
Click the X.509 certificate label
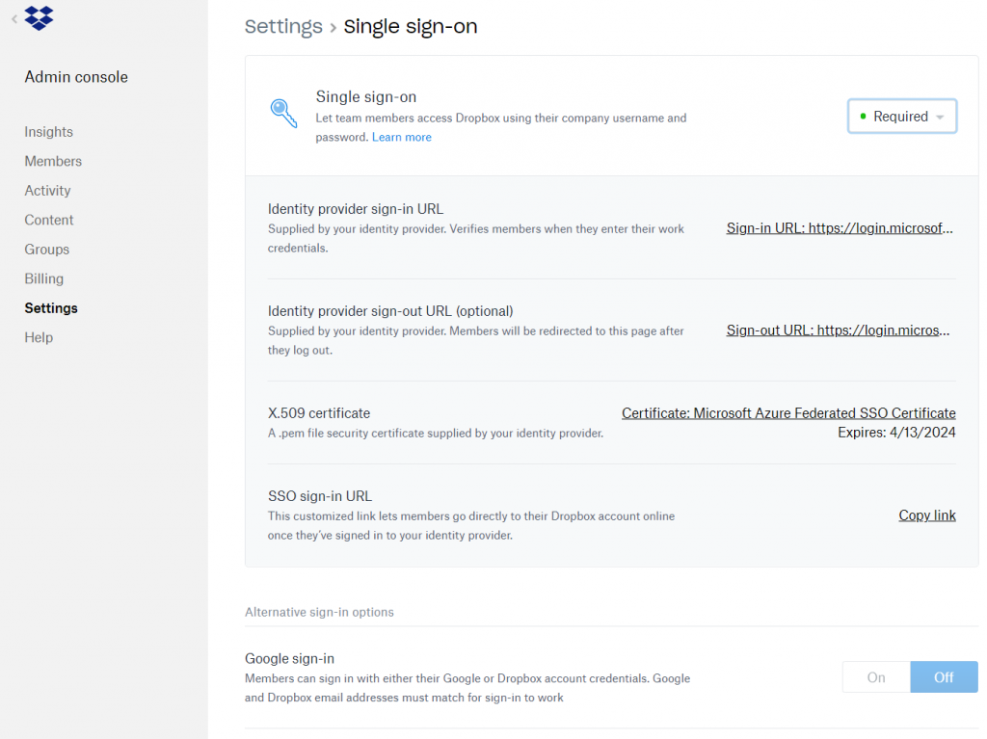point(319,413)
